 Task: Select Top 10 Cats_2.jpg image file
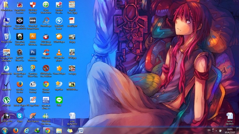(x=72, y=8)
